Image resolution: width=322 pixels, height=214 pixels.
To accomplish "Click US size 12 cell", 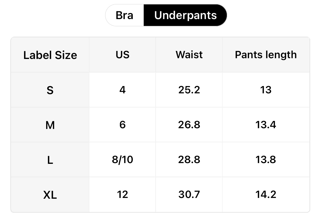I will click(122, 194).
